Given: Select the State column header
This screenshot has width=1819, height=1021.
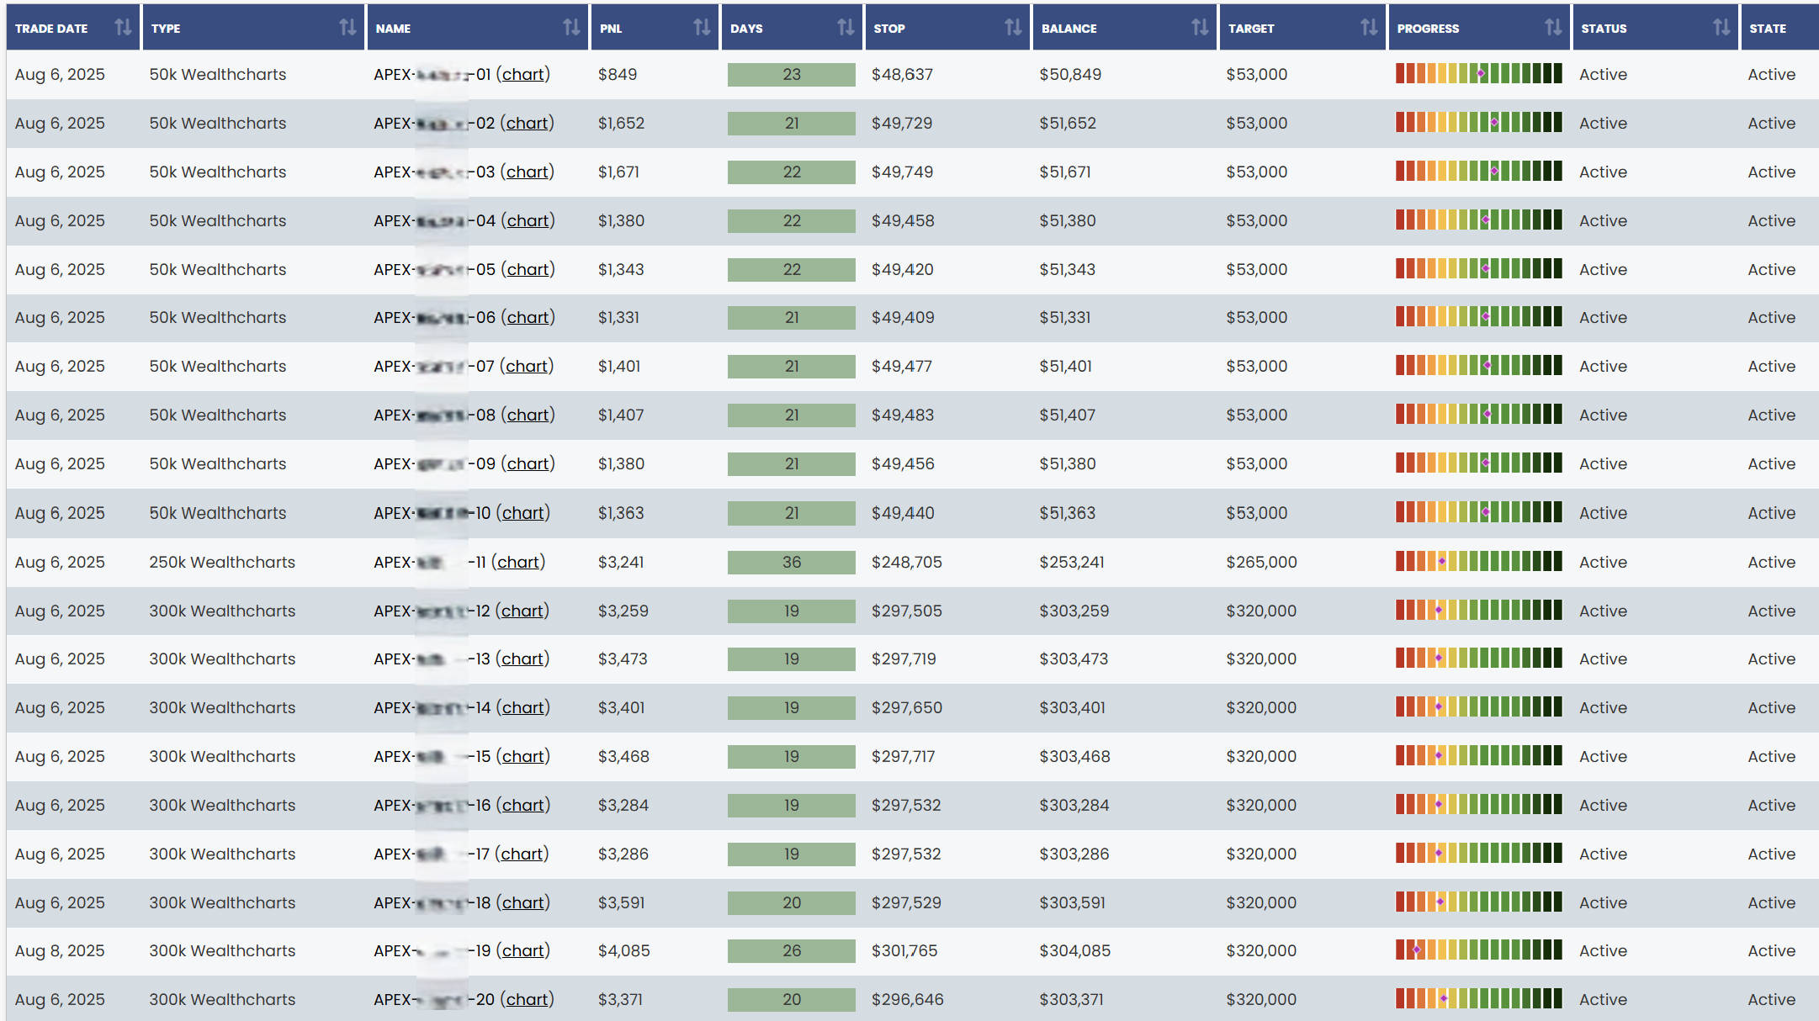Looking at the screenshot, I should pos(1768,28).
